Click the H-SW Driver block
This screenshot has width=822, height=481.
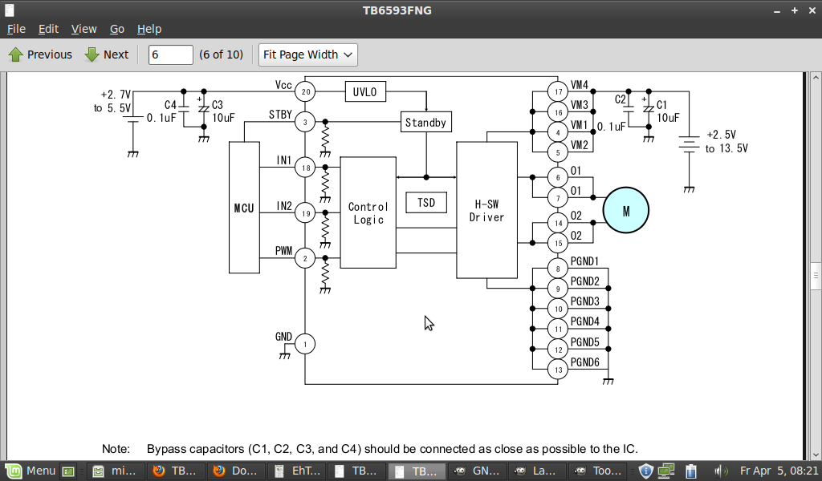pos(486,210)
